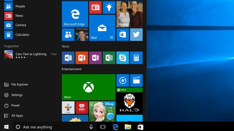Click the Cortana microphone icon
234x131 pixels.
coord(91,127)
